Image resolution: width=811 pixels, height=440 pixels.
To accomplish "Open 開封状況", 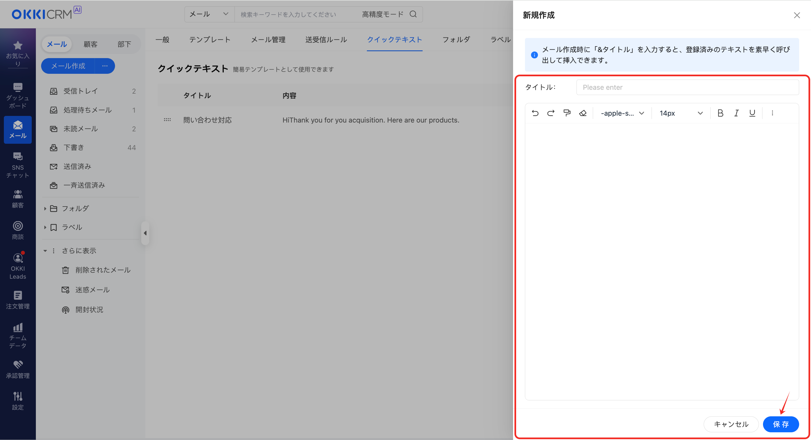I will click(82, 310).
